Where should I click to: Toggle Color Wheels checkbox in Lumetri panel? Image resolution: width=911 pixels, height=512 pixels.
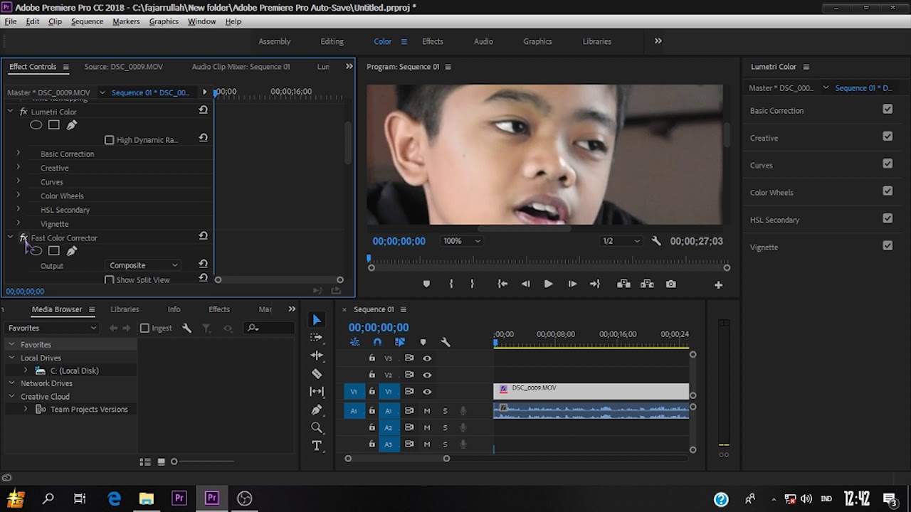point(888,191)
